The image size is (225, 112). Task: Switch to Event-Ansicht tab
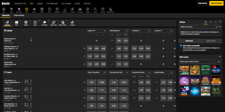point(19,15)
